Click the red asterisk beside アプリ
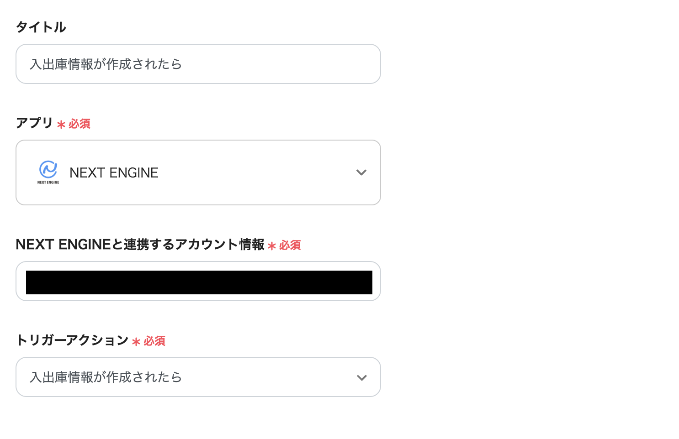The height and width of the screenshot is (439, 679). point(61,124)
